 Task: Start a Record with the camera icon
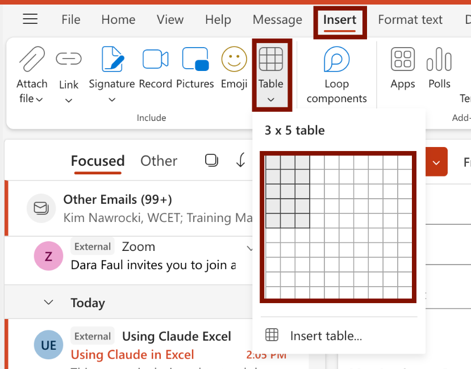click(x=155, y=58)
